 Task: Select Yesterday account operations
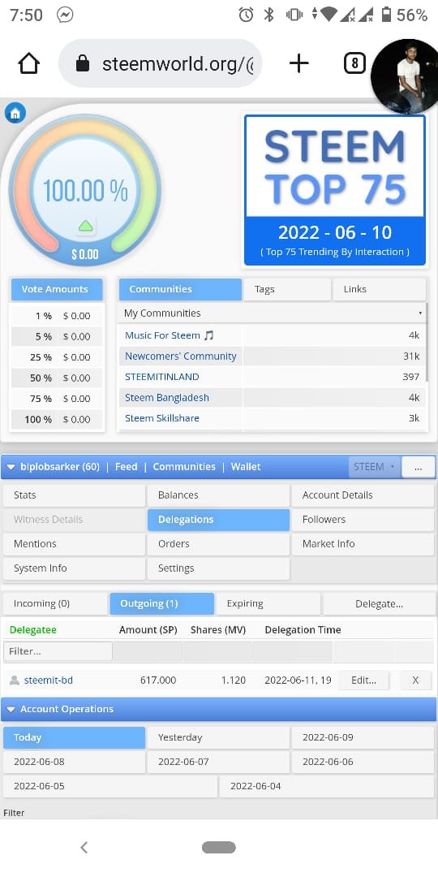click(218, 737)
